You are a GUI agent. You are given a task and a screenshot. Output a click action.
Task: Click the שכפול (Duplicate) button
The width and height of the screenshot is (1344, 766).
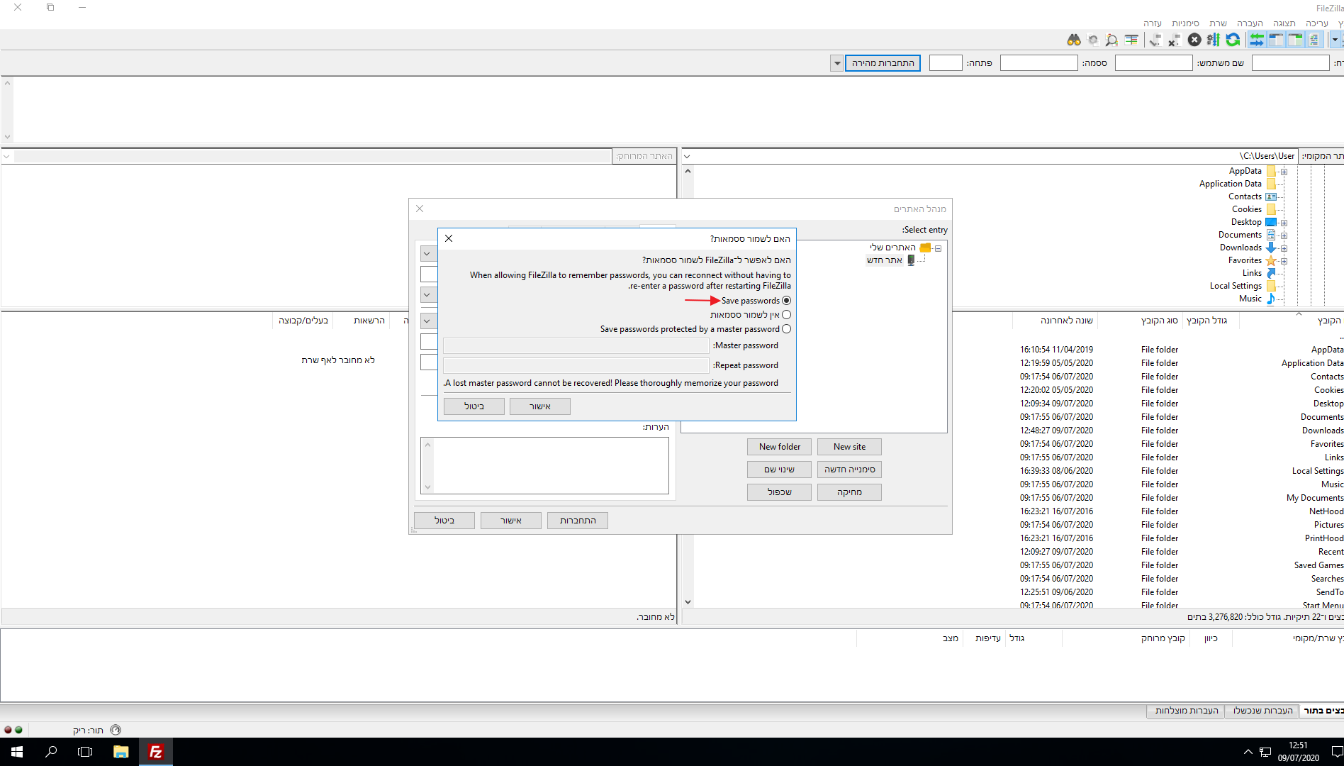(779, 492)
